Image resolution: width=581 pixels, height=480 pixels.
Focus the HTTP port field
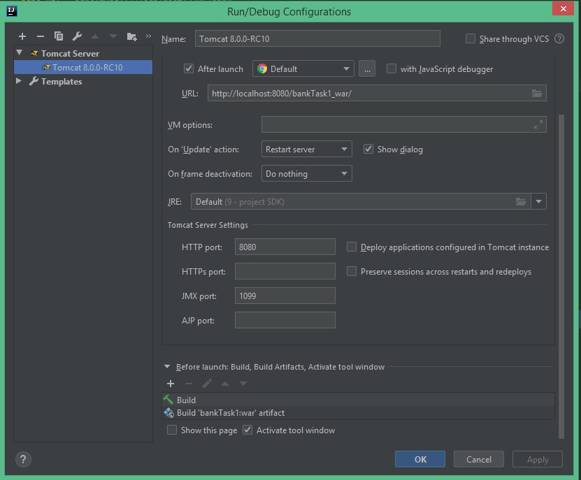(x=285, y=247)
